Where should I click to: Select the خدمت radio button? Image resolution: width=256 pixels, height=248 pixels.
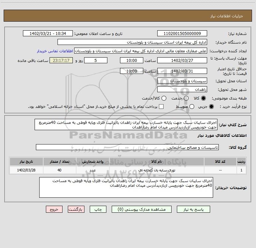coord(186,98)
